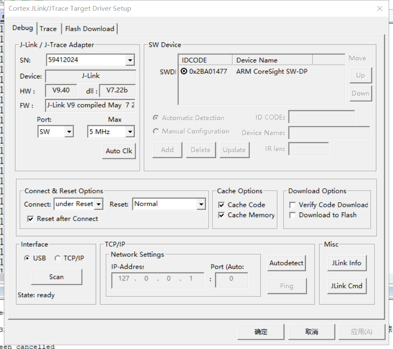Open JLink Info
Image resolution: width=393 pixels, height=349 pixels.
[x=347, y=263]
